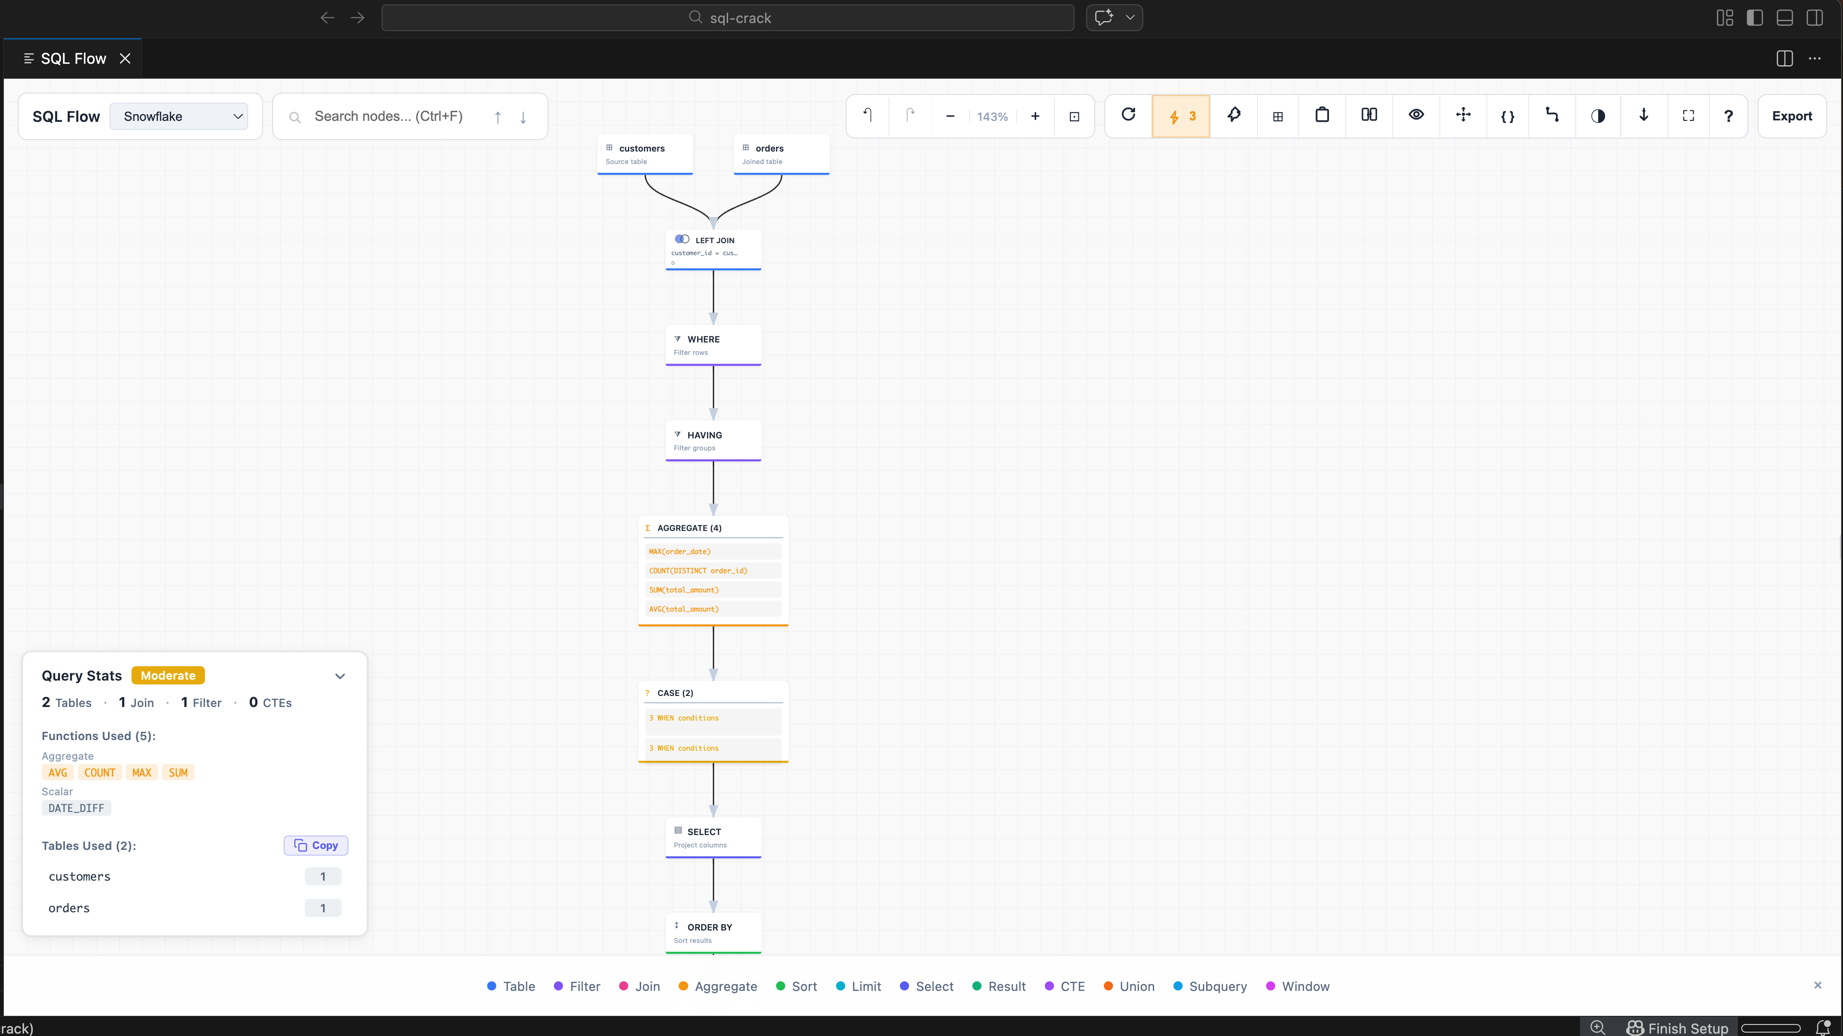Open the code braces view
The image size is (1843, 1036).
tap(1508, 115)
